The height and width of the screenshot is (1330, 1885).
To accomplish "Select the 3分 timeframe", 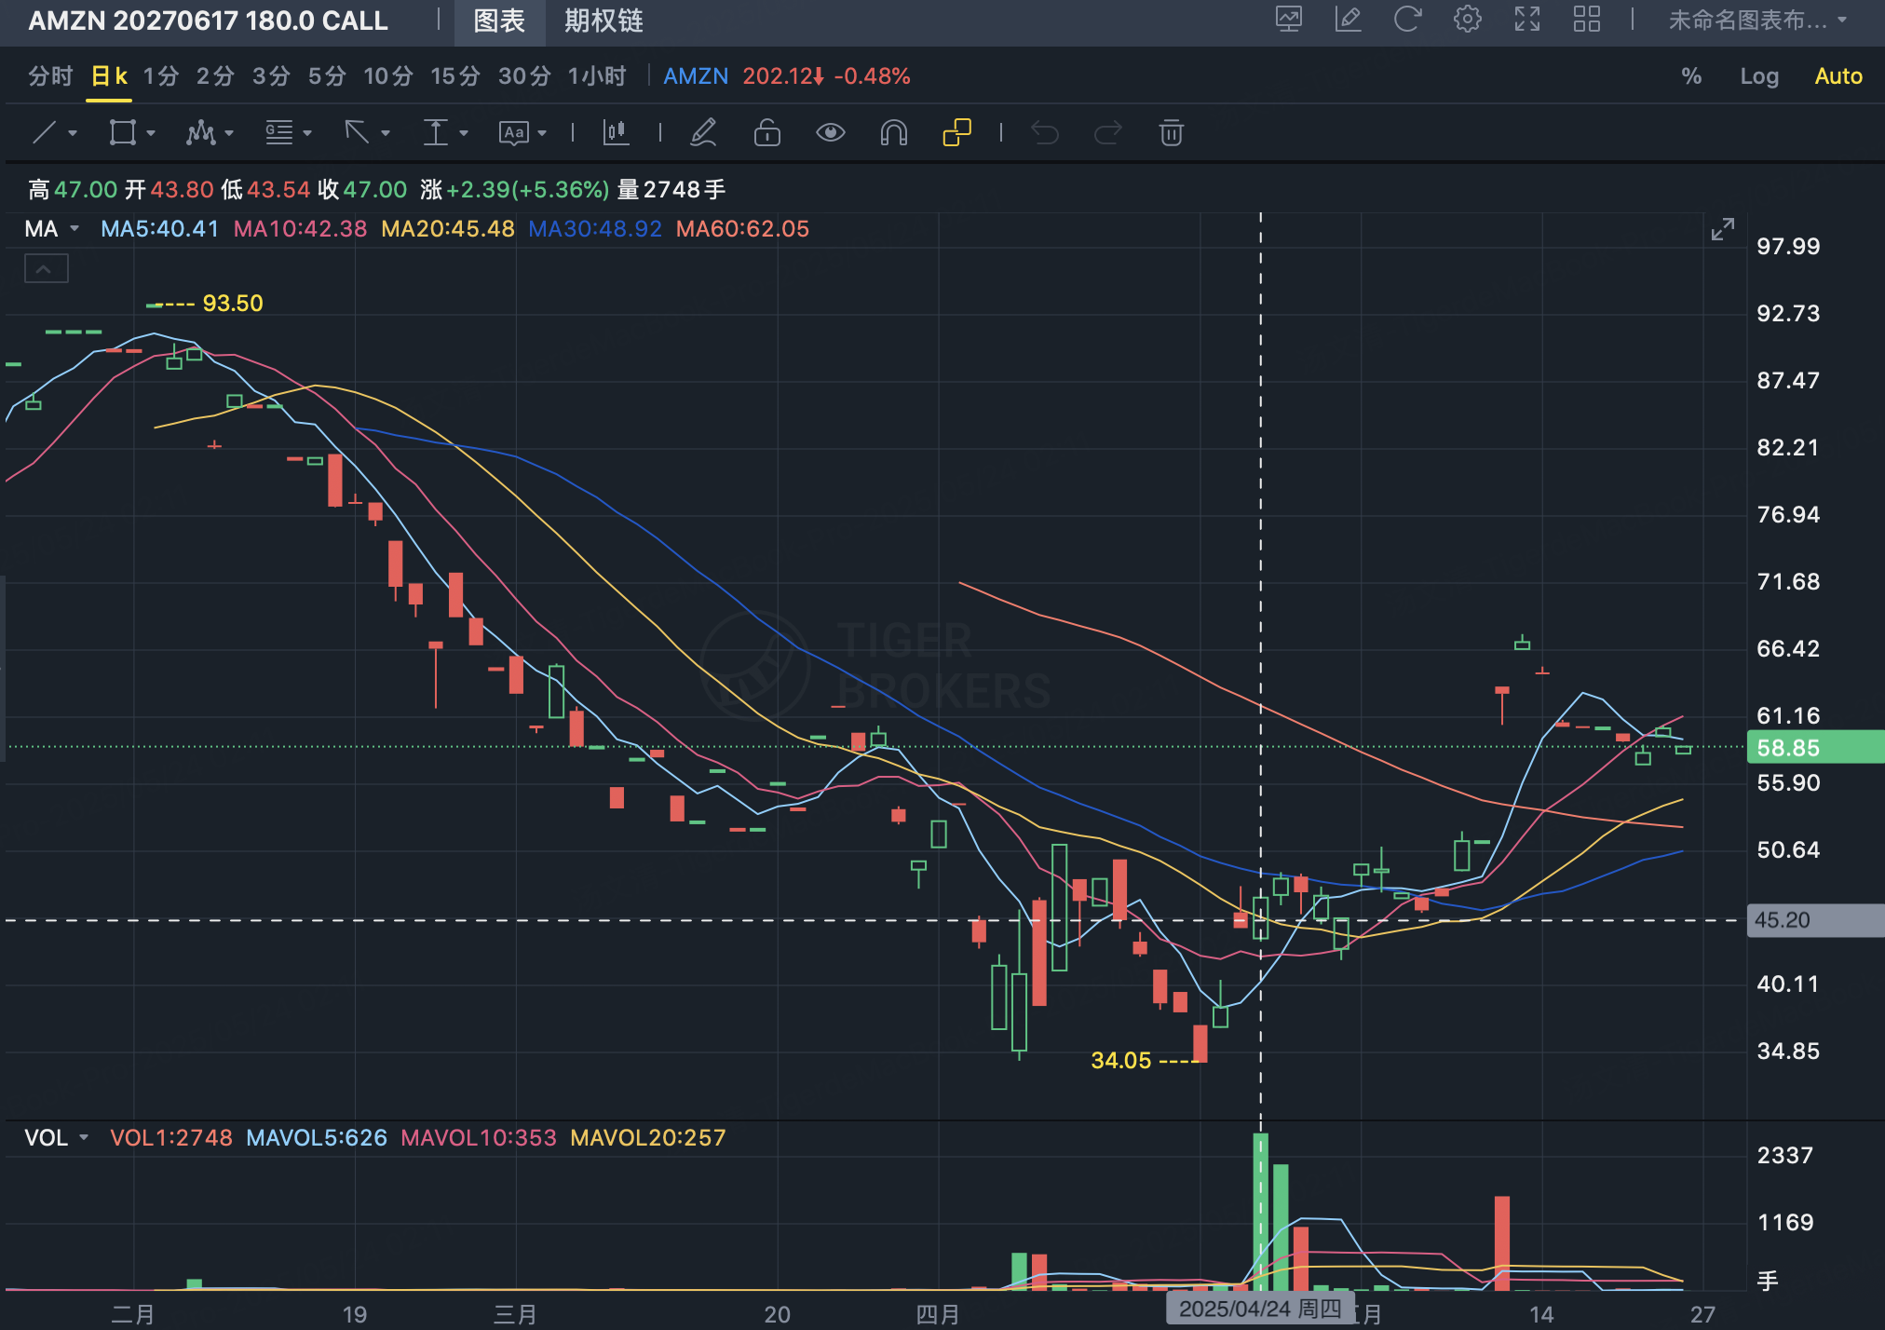I will [271, 76].
